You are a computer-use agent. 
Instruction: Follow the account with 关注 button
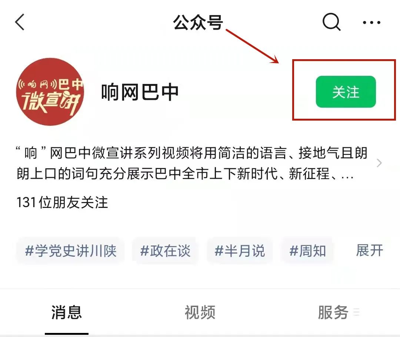(346, 92)
